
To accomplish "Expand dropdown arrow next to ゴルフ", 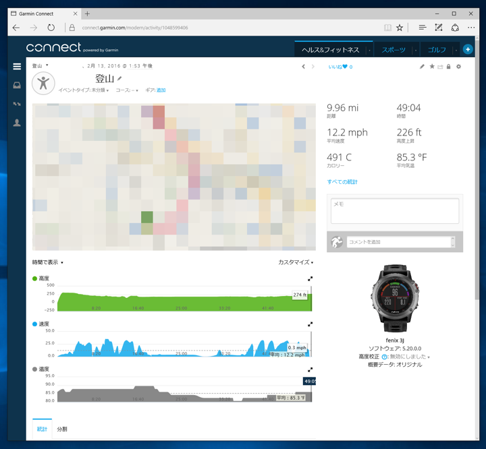I will [456, 50].
